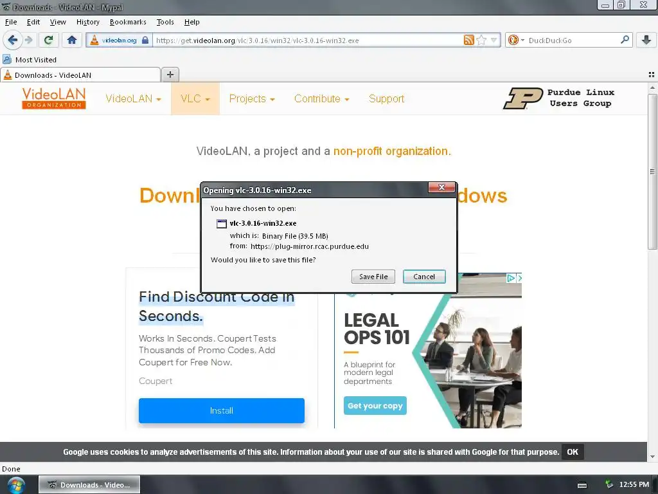Click the 12:55 PM system clock
The image size is (658, 494).
[634, 485]
